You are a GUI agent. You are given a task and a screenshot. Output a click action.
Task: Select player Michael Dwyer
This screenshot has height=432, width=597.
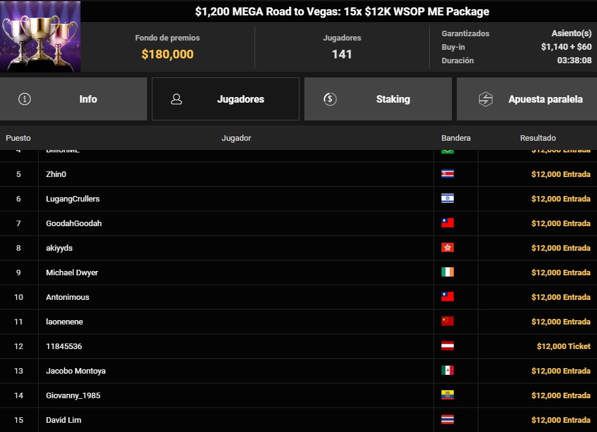coord(72,272)
